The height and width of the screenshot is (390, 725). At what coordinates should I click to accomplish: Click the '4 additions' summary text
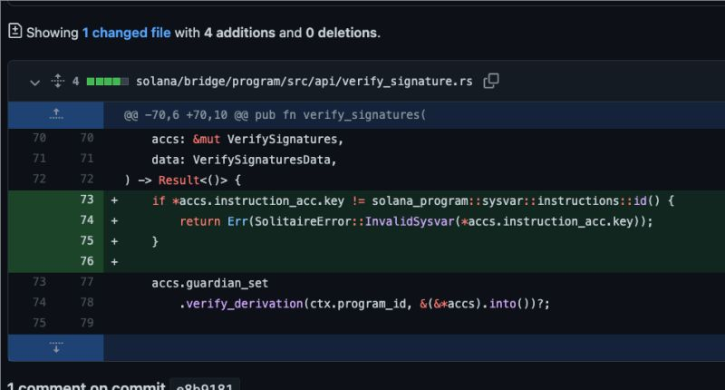click(x=239, y=33)
